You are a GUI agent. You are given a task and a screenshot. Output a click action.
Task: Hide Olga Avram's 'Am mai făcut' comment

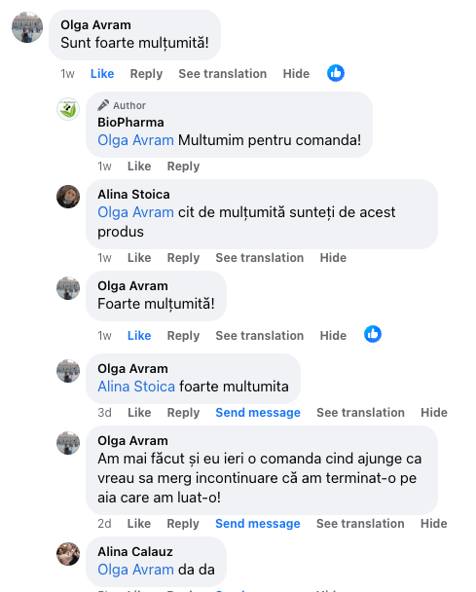pos(434,523)
